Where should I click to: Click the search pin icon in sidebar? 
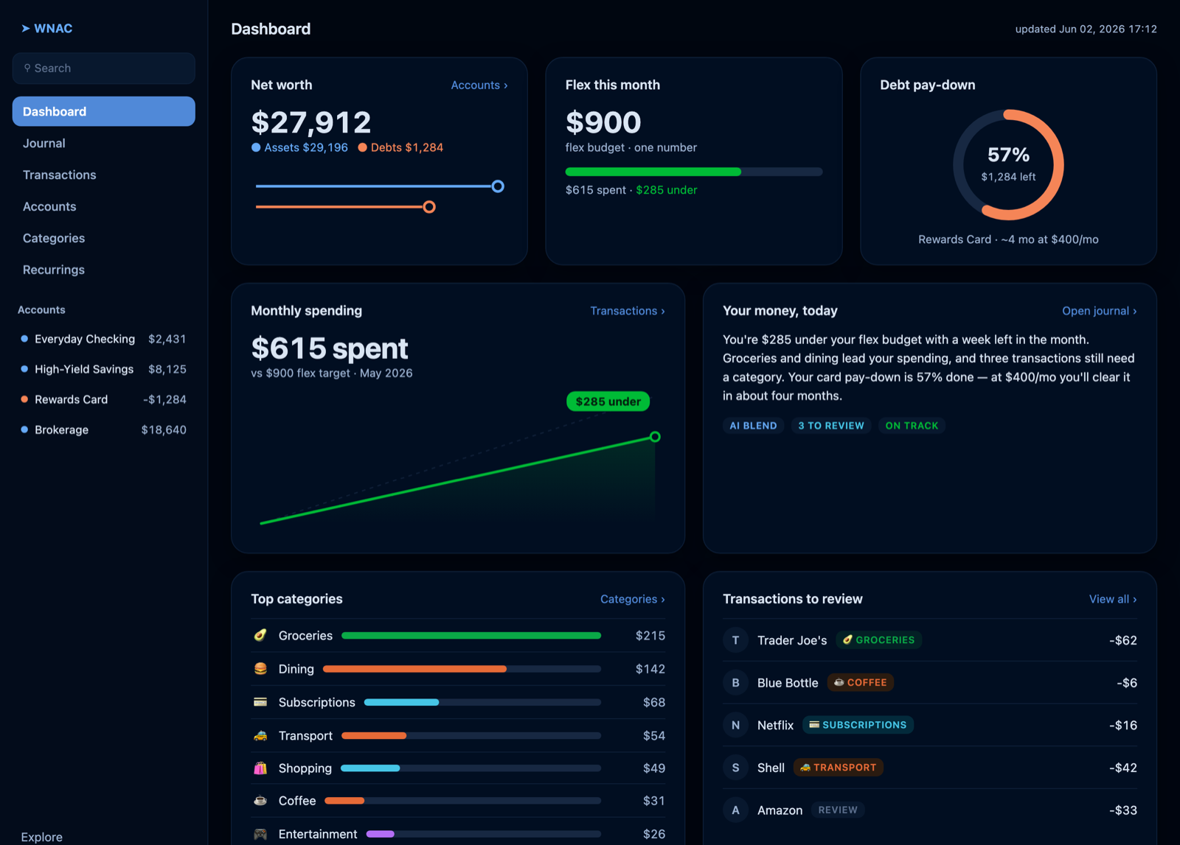(x=27, y=68)
